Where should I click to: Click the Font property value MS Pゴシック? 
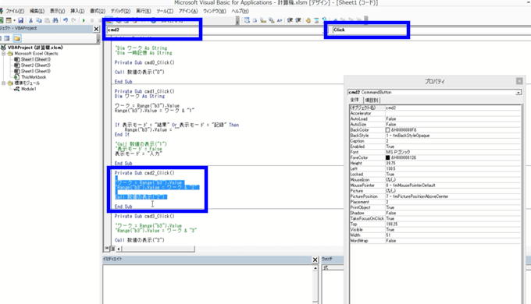tap(398, 152)
